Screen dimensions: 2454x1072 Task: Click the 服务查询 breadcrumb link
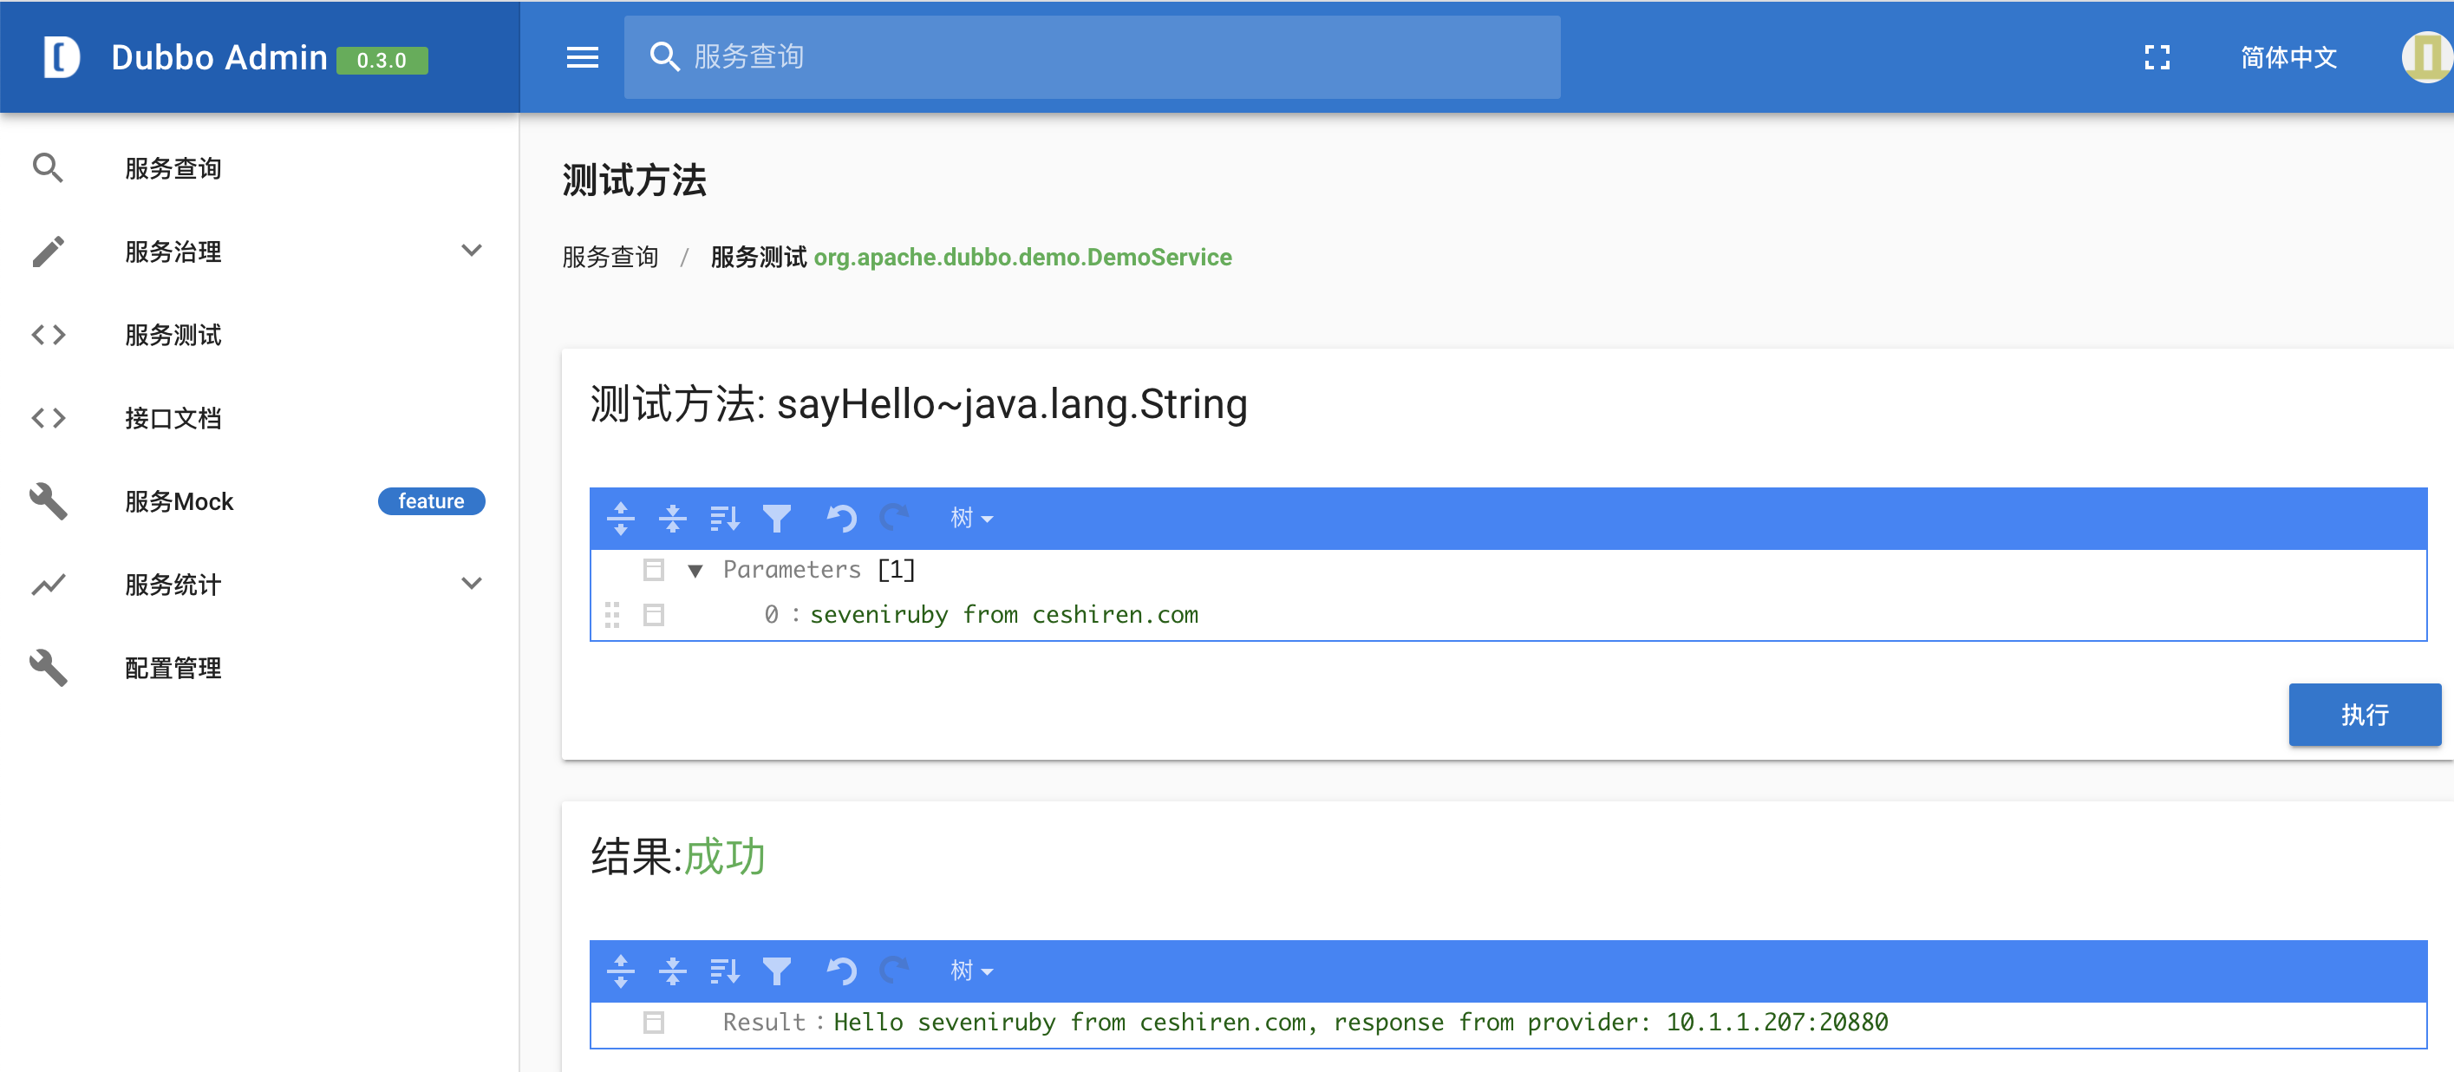[x=610, y=258]
